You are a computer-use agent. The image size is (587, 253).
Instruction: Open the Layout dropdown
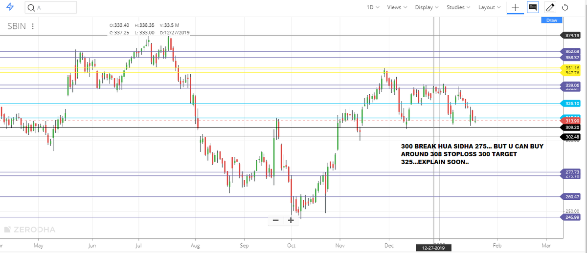tap(489, 7)
